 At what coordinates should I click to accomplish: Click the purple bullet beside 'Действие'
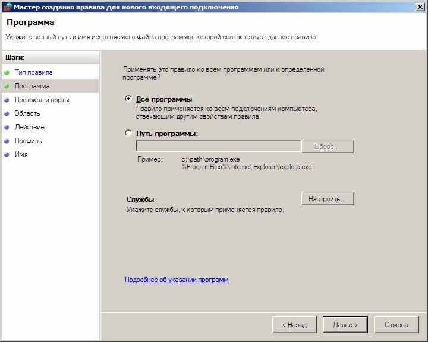[x=7, y=128]
